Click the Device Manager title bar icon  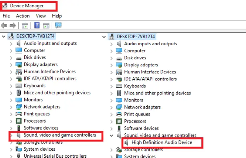click(5, 6)
